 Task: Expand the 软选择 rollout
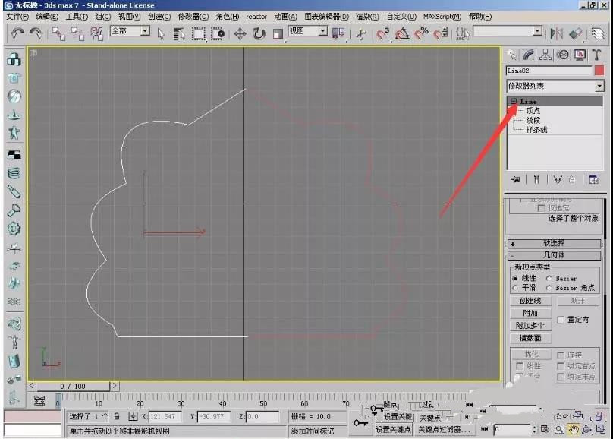(x=554, y=243)
